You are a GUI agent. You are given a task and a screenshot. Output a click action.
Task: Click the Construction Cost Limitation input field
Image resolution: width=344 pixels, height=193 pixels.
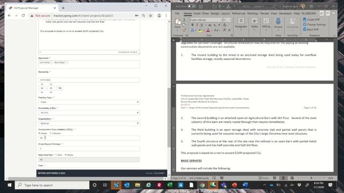89,138
